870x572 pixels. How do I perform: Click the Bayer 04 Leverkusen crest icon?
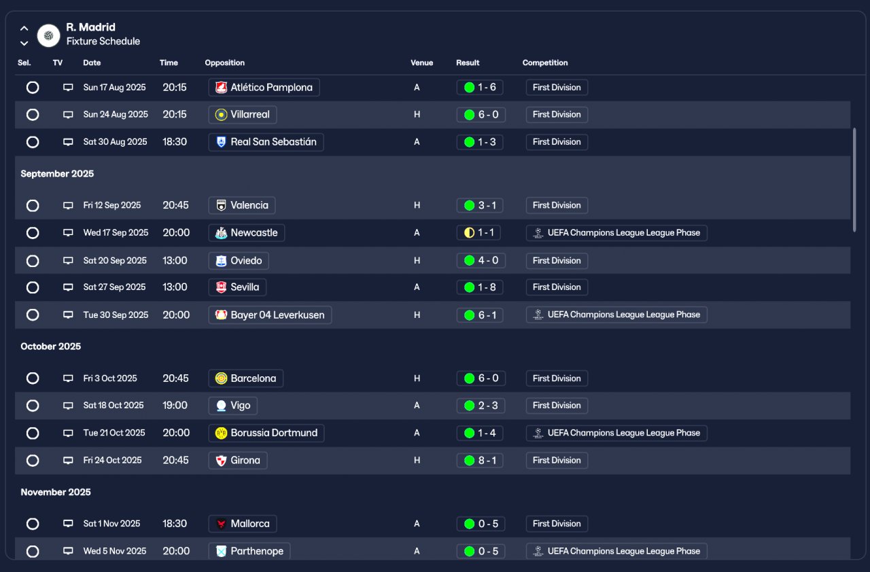coord(221,315)
